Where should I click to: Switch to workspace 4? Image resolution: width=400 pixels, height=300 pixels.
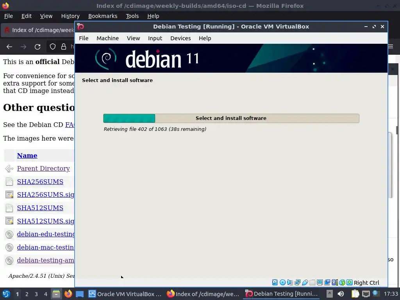[46, 294]
